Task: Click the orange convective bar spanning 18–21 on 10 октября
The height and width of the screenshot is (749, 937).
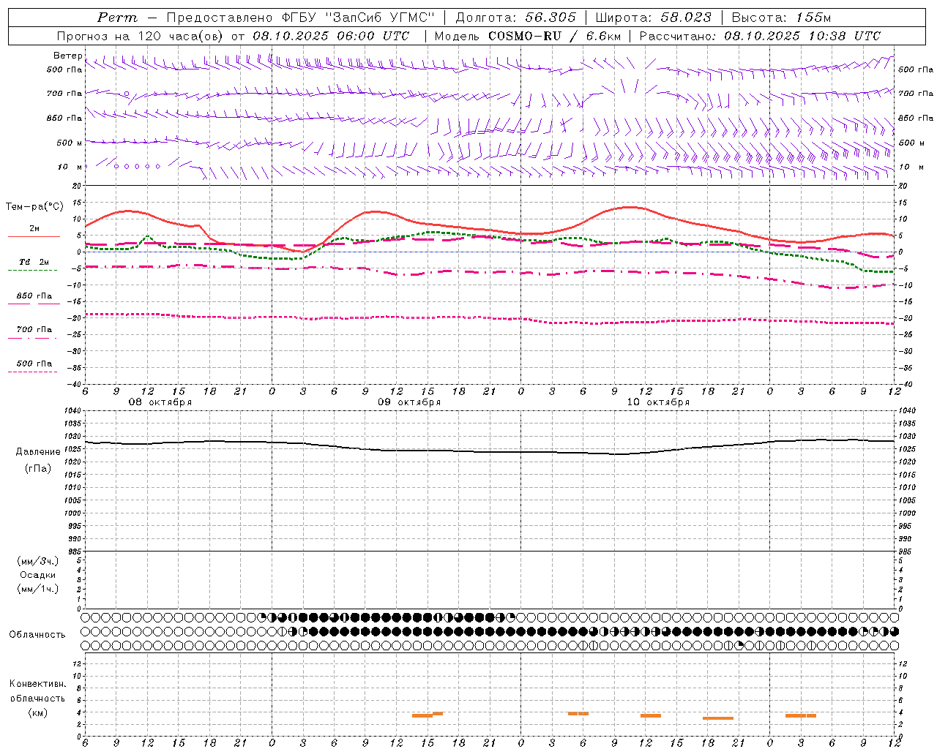Action: (x=718, y=718)
